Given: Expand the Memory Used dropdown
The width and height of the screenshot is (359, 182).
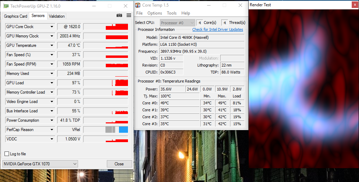Looking at the screenshot, I should click(52, 73).
